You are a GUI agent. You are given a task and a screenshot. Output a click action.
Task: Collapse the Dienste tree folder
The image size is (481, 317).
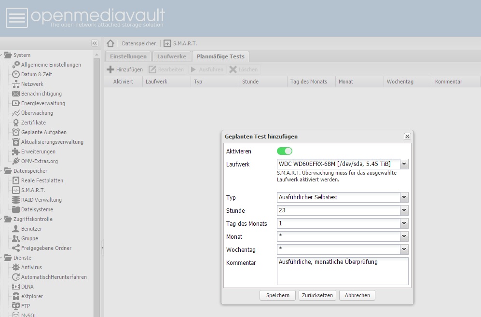[x=8, y=258]
